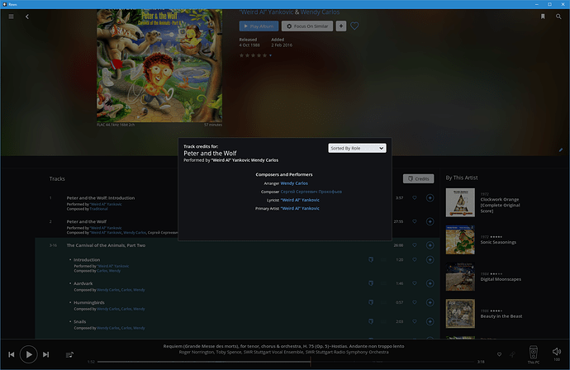Click the Aardvark track title
The image size is (570, 370).
point(83,283)
